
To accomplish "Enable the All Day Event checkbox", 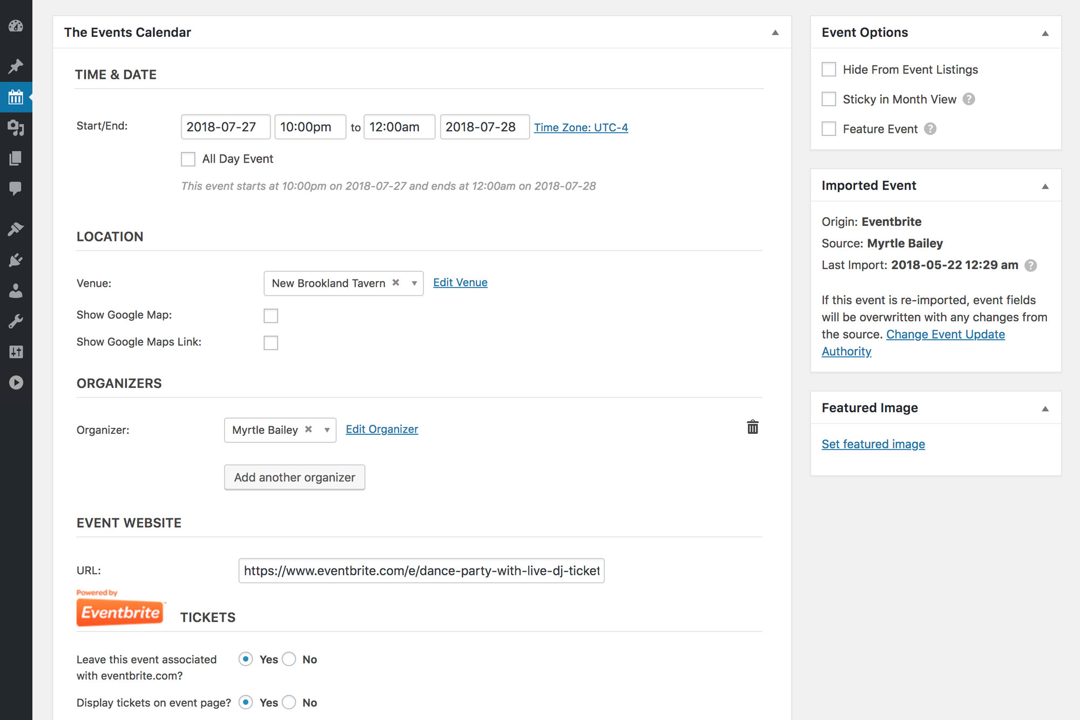I will 188,159.
